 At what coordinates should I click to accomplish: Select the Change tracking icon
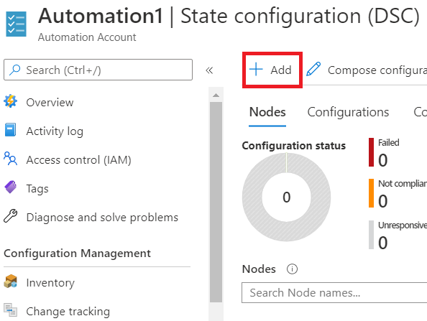(x=10, y=310)
